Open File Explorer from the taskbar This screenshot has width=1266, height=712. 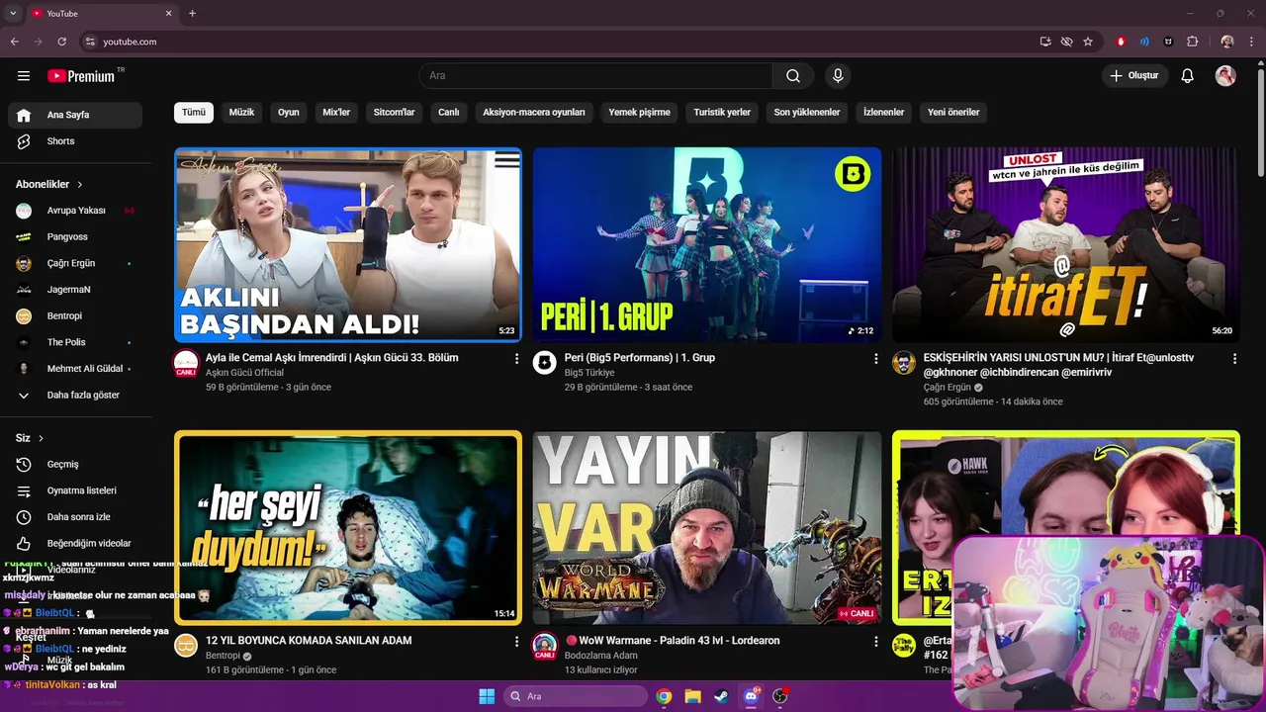pos(693,696)
